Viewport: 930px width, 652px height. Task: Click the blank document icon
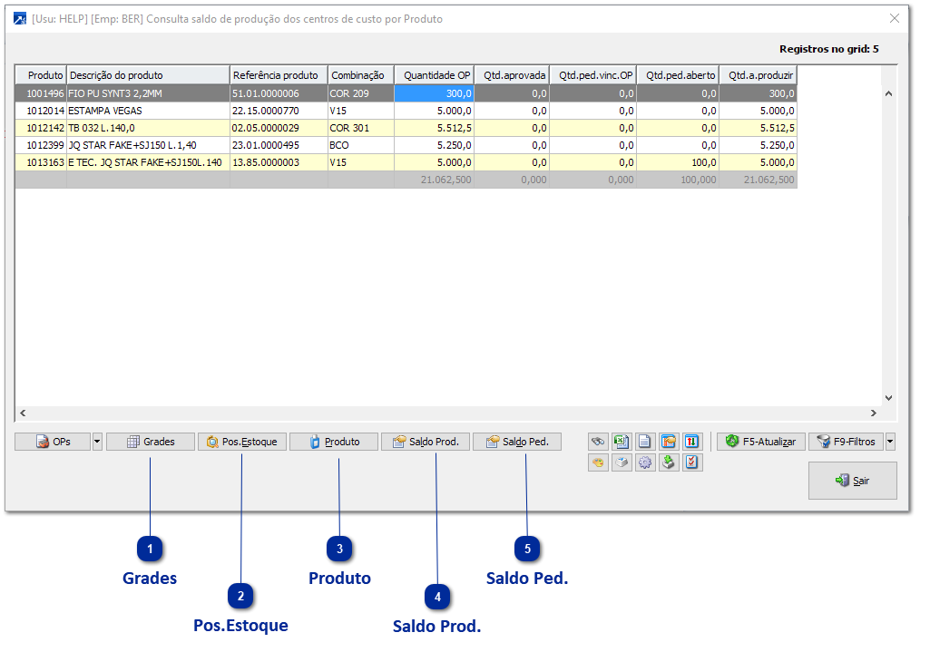coord(644,442)
